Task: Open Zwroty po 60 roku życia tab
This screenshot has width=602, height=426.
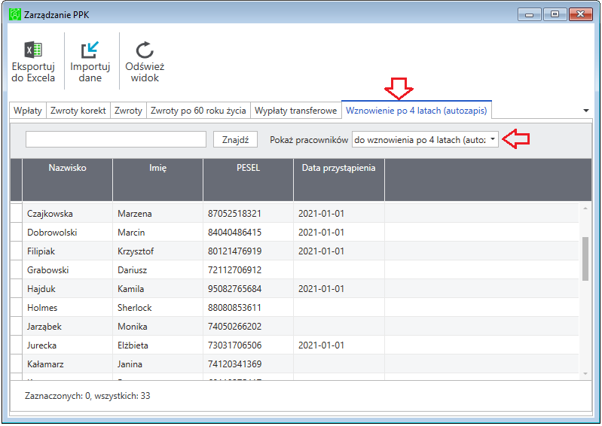Action: click(x=198, y=111)
